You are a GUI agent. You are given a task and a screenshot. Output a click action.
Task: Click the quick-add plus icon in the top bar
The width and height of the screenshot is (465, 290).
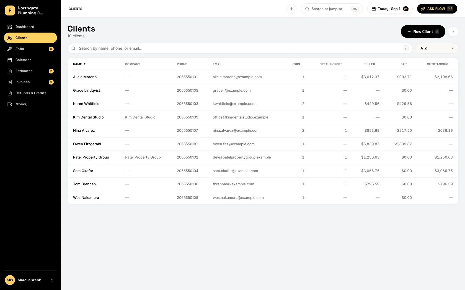[x=291, y=9]
